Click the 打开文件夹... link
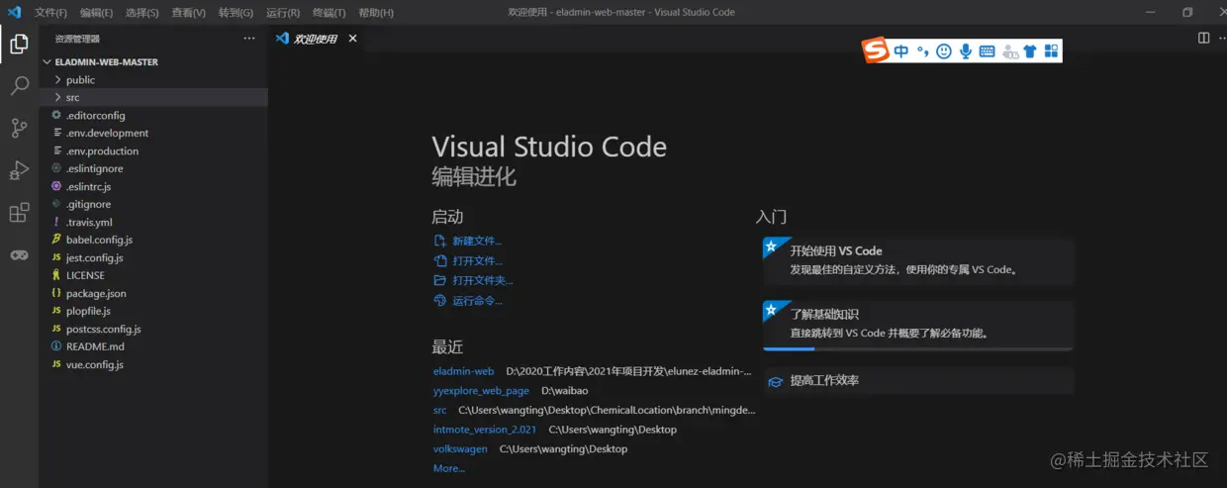This screenshot has height=488, width=1227. (483, 281)
